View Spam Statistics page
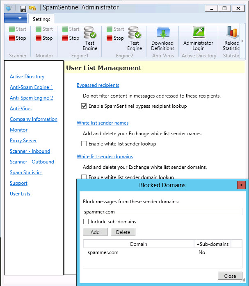 26,173
